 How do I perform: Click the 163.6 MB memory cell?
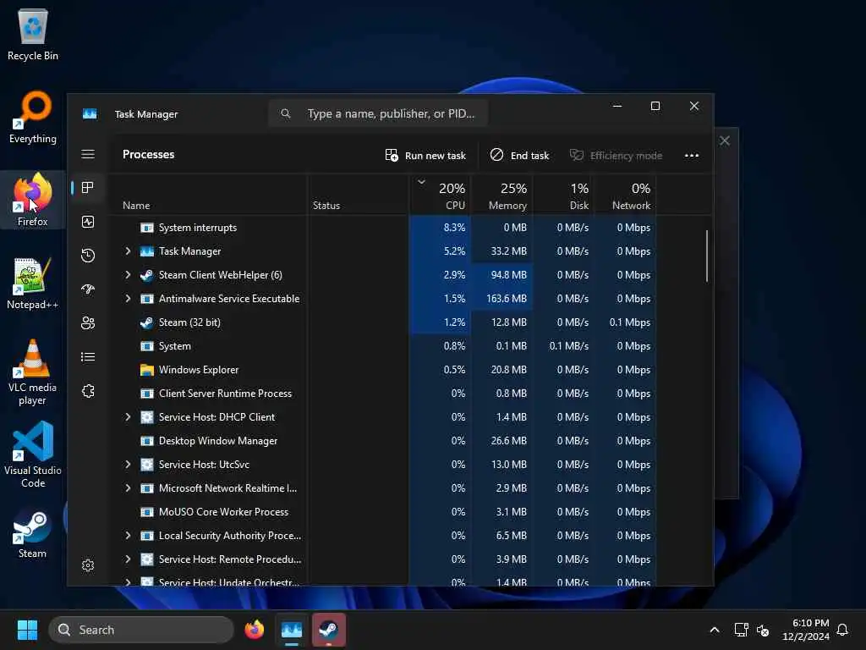502,299
